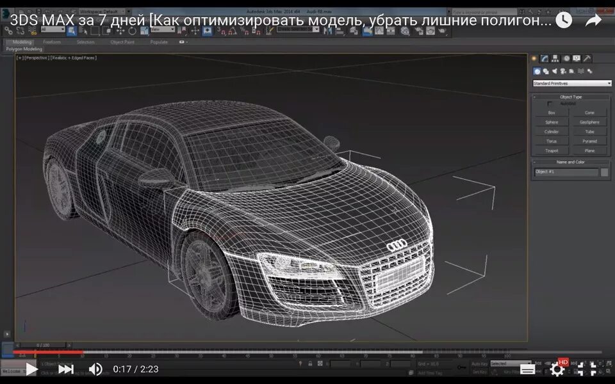This screenshot has width=615, height=384.
Task: Mute the video volume
Action: [x=95, y=369]
